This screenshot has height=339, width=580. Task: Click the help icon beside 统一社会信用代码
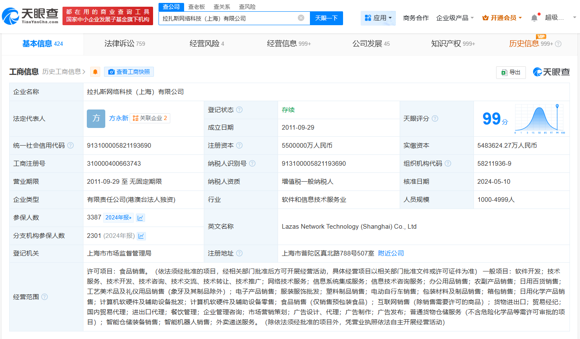70,146
